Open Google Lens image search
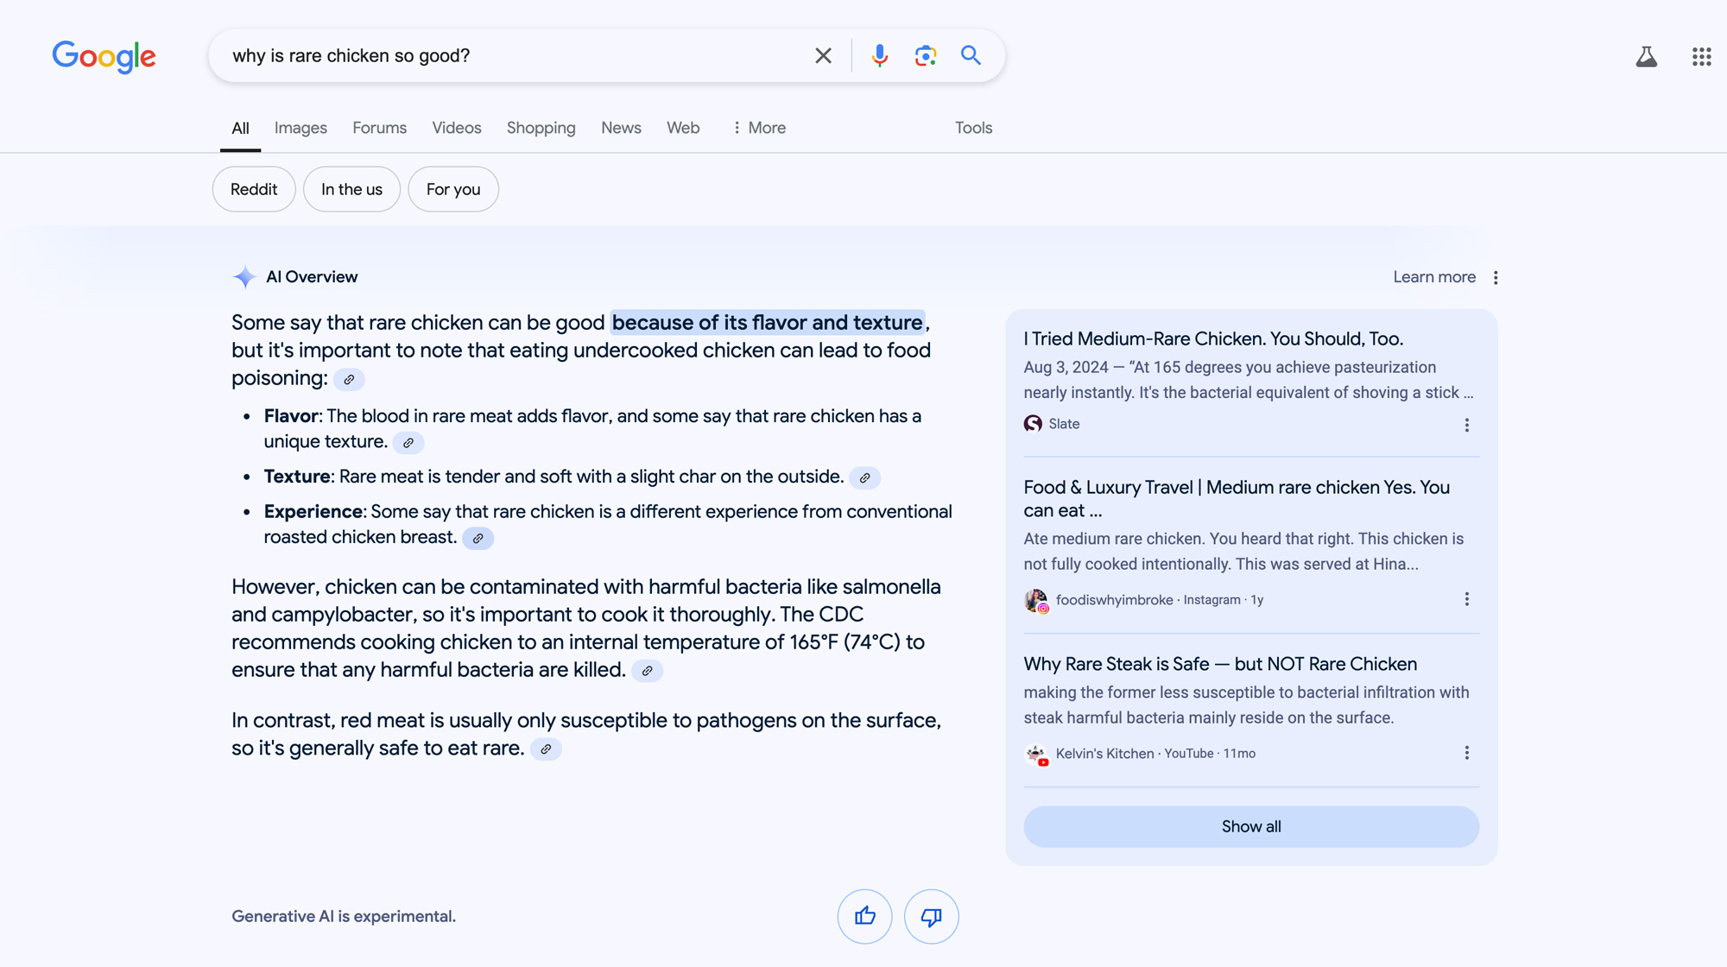 pos(925,55)
